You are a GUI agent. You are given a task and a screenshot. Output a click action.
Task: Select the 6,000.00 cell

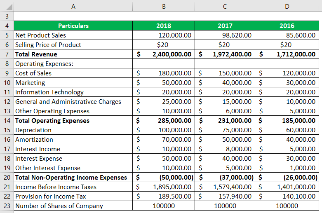[225, 111]
